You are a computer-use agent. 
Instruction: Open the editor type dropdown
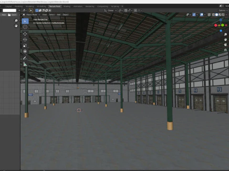[24, 10]
